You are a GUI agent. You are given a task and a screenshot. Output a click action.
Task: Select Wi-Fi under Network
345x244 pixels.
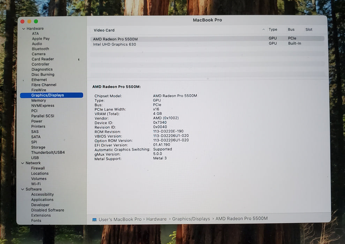tap(36, 184)
